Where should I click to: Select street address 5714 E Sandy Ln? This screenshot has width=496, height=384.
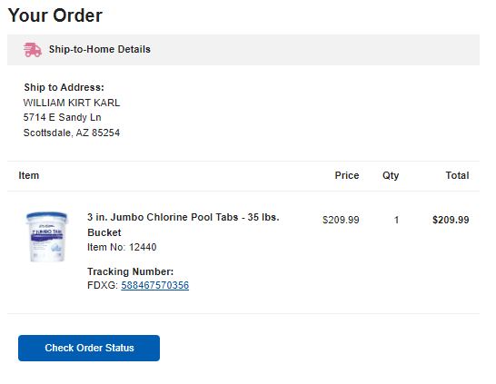point(63,118)
